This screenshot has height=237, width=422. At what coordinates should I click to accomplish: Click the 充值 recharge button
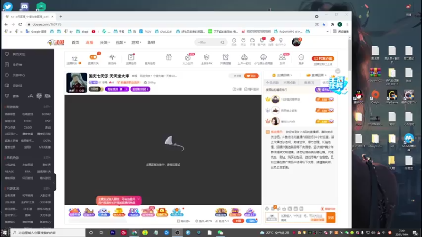click(x=238, y=221)
